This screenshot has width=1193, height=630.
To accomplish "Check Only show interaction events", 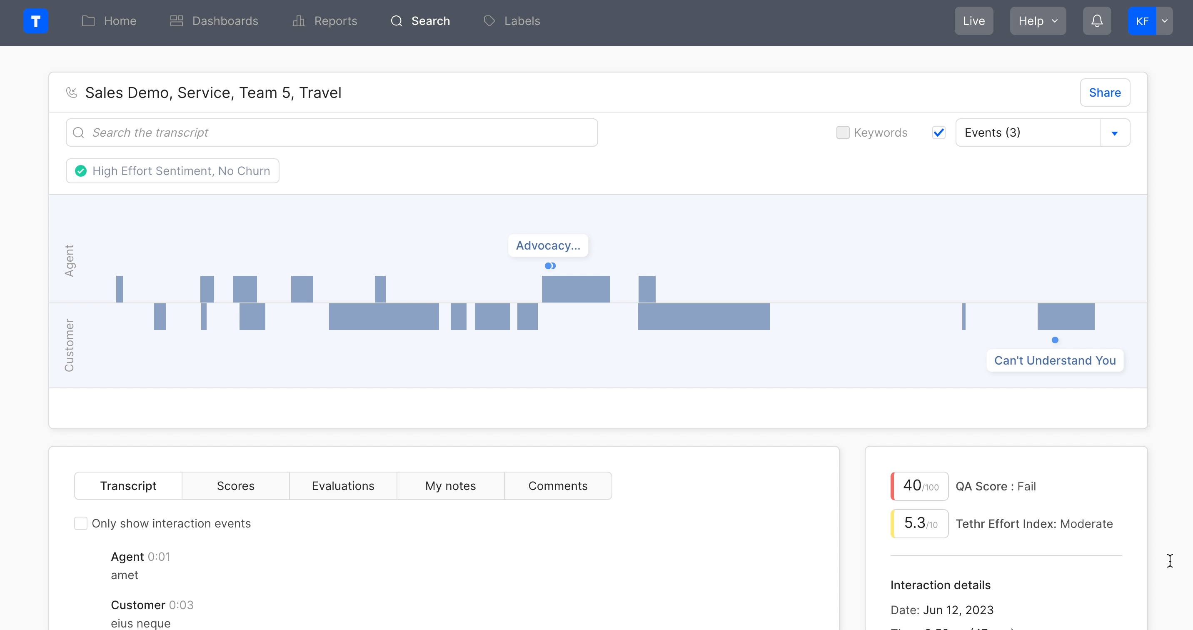I will click(80, 523).
